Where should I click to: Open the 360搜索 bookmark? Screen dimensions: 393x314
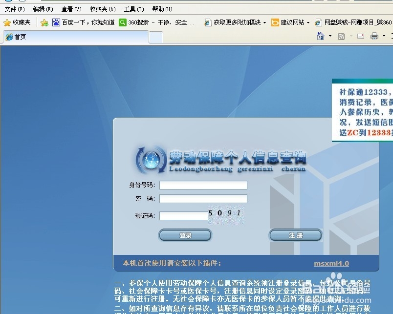tap(156, 22)
